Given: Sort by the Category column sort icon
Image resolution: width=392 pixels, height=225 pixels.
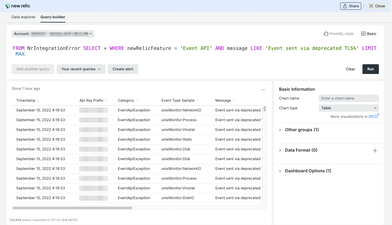Looking at the screenshot, I should pyautogui.click(x=137, y=101).
